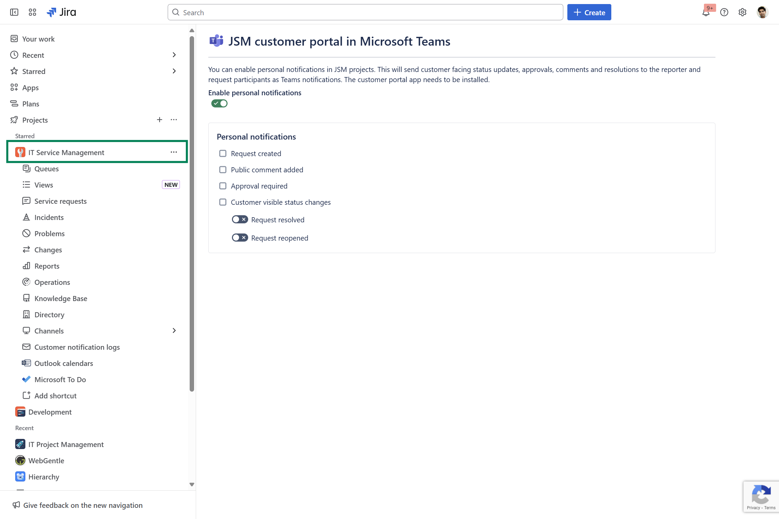
Task: Collapse the sidebar with the panel icon
Action: pyautogui.click(x=14, y=13)
